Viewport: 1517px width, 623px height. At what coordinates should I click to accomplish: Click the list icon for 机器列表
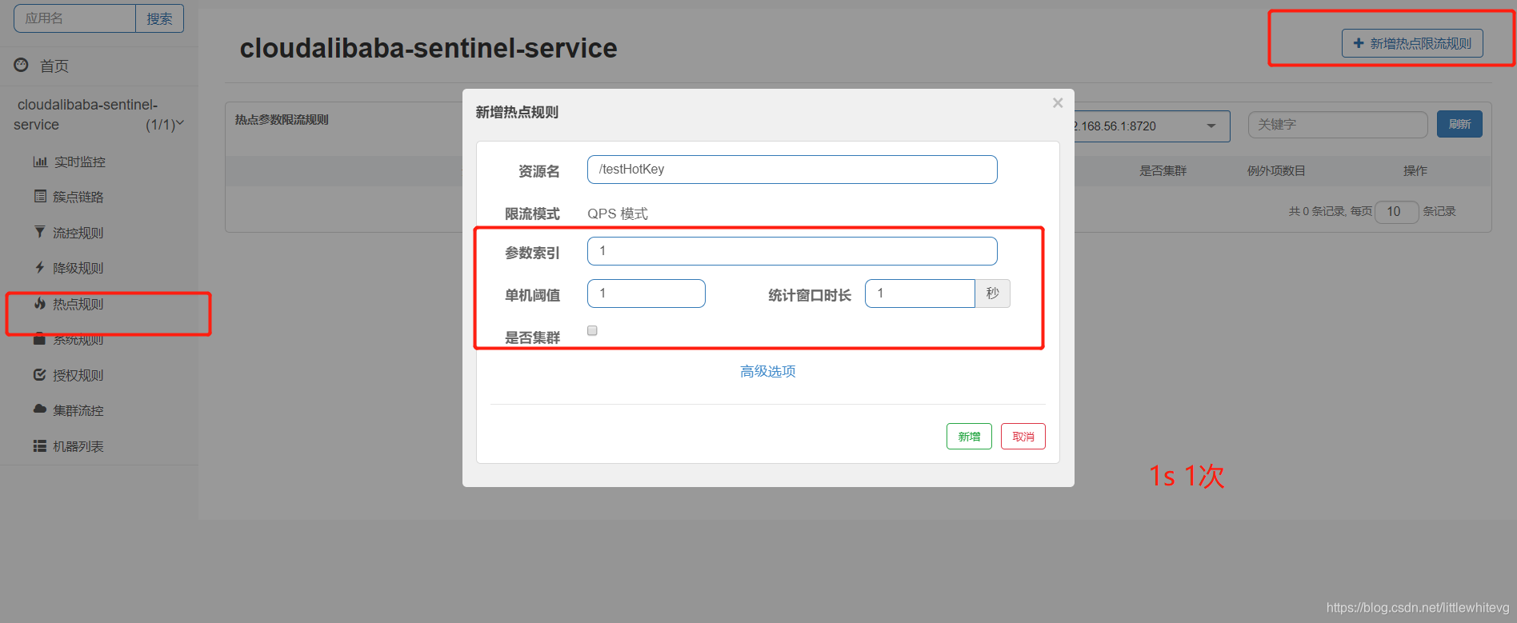40,446
